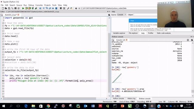Select the Console 1/A tab
Viewport: 194px width, 109px height.
[120, 40]
